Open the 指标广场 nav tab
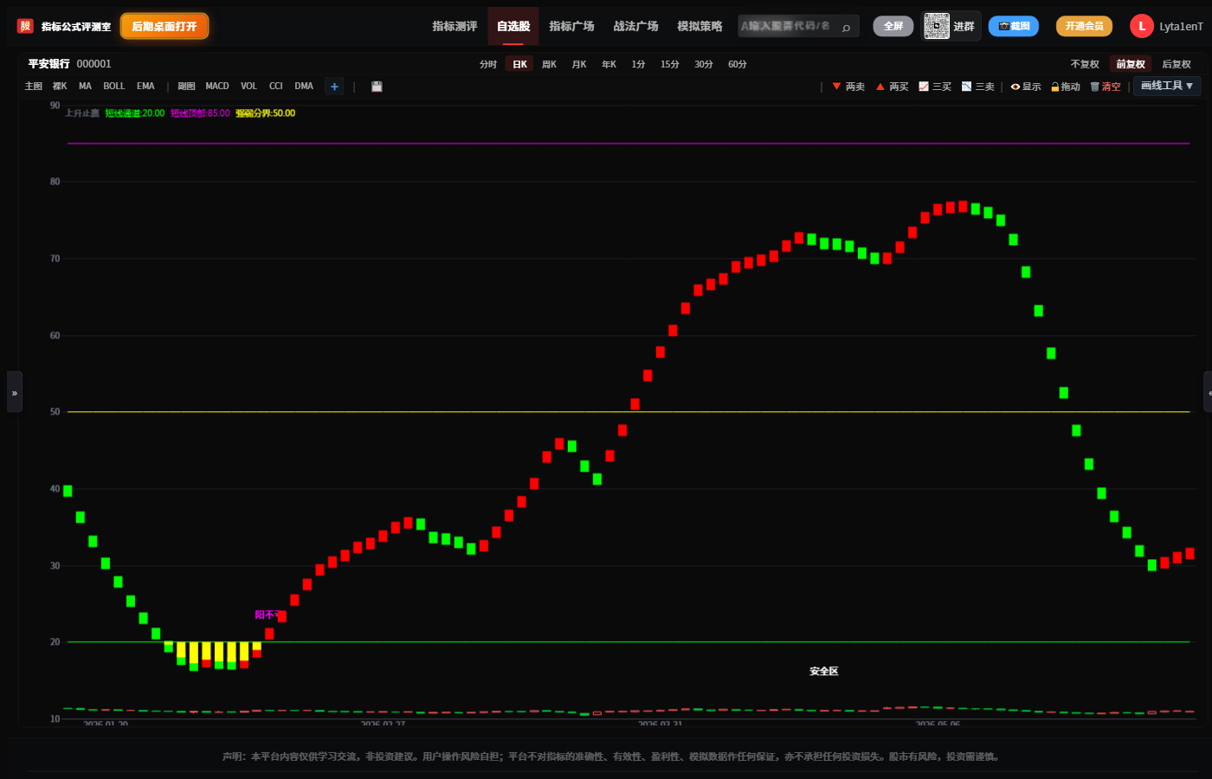The width and height of the screenshot is (1212, 779). pyautogui.click(x=571, y=26)
